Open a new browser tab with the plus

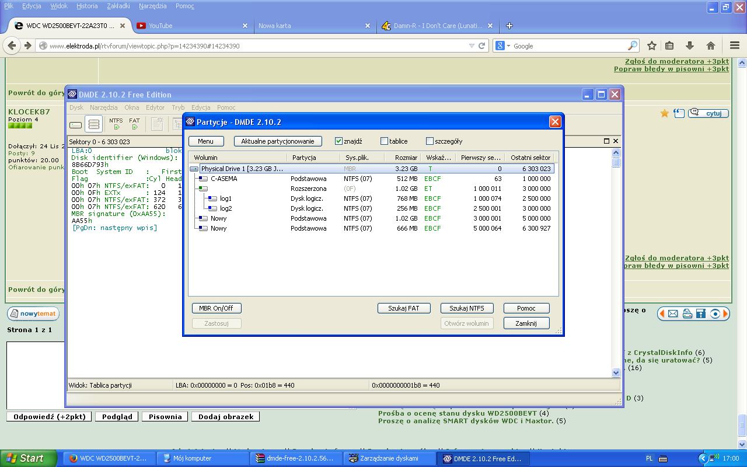point(509,26)
